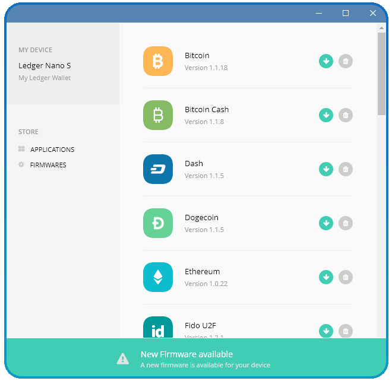Click the Firmwares gear icon
The height and width of the screenshot is (381, 392).
click(21, 164)
